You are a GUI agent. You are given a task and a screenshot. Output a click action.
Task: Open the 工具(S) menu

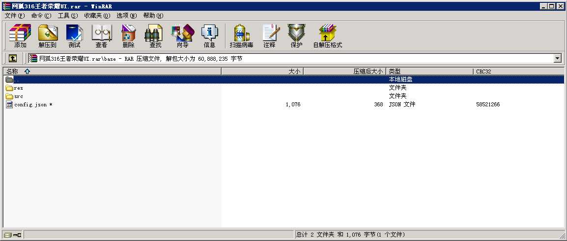68,16
